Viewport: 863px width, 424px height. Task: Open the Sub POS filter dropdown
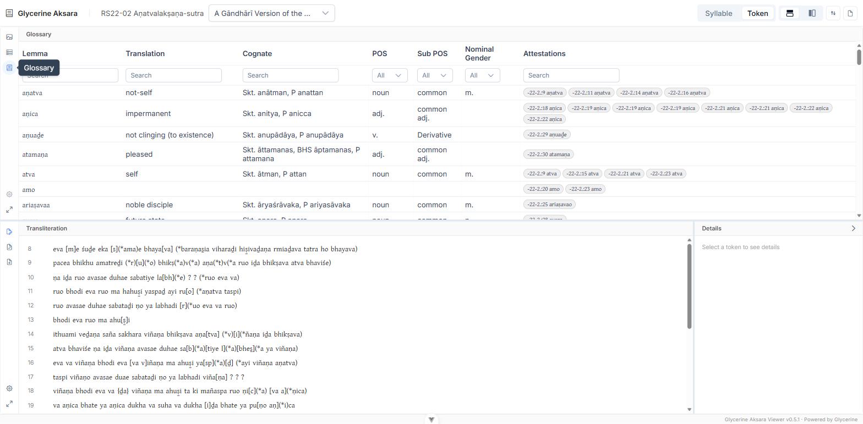435,75
